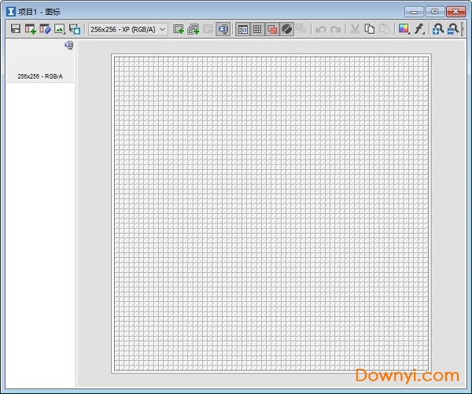This screenshot has height=394, width=472.
Task: Toggle the side panel layout button
Action: (x=243, y=29)
